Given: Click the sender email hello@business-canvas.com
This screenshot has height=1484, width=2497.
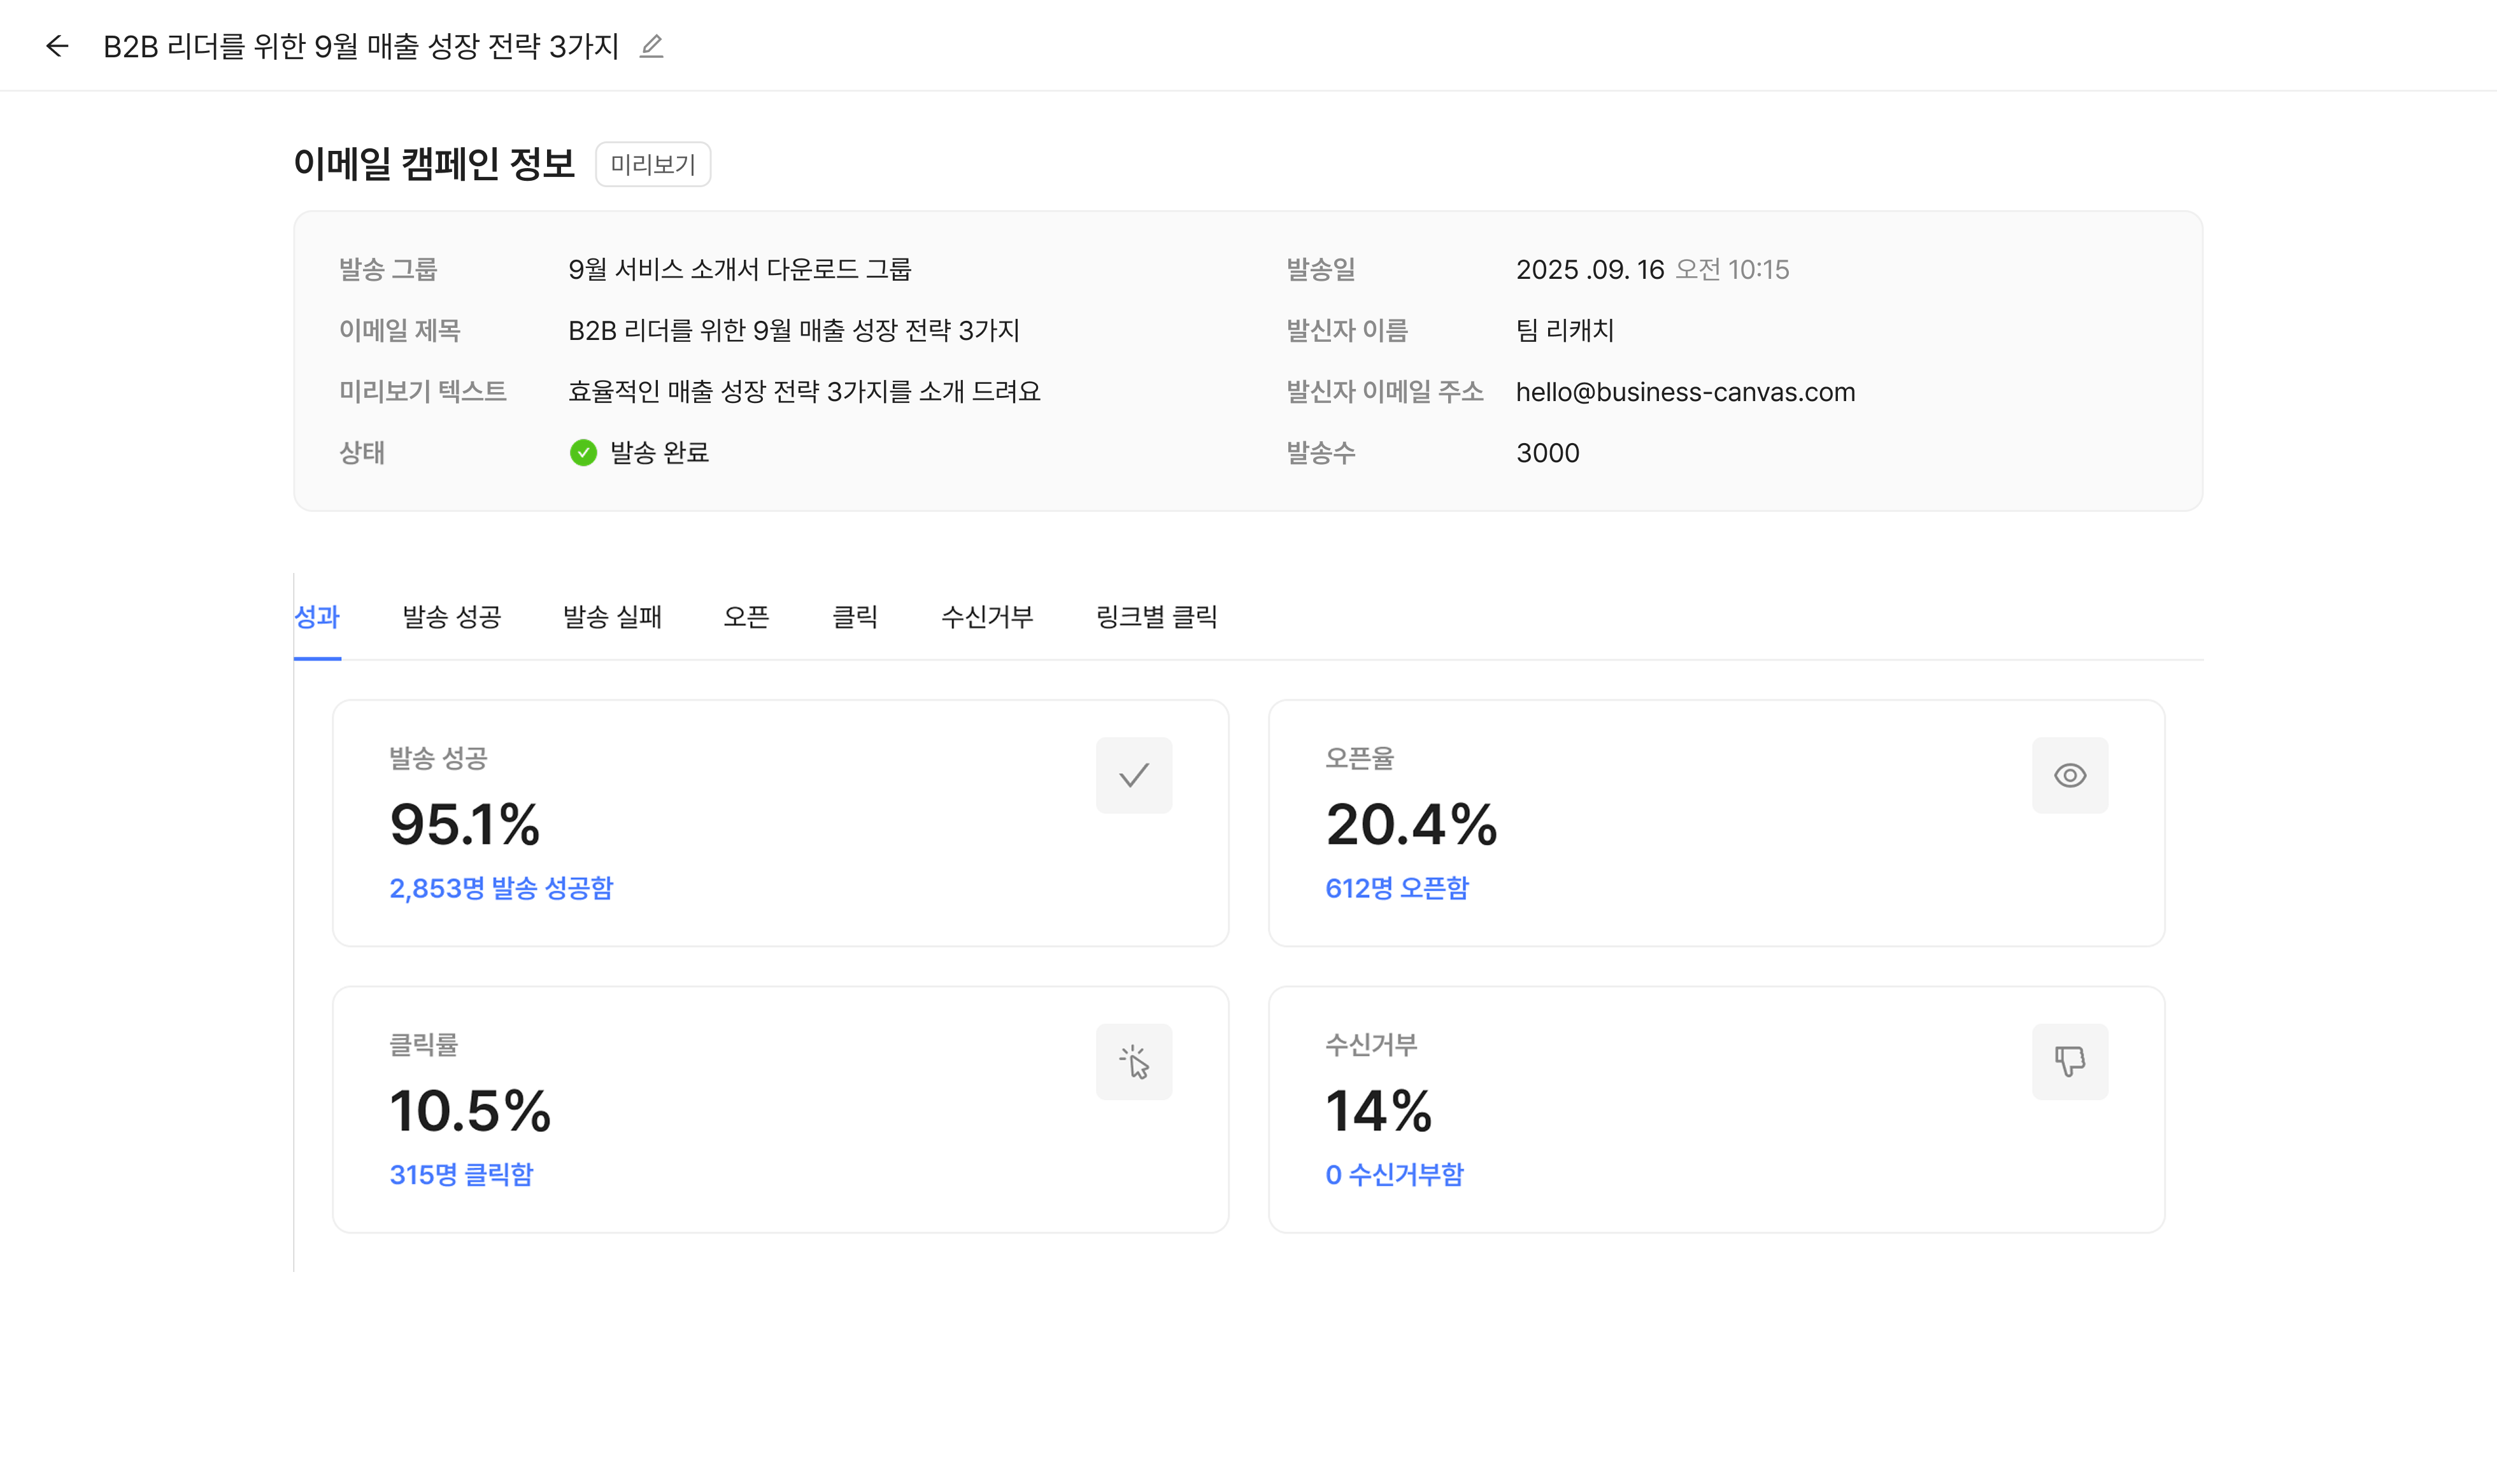Looking at the screenshot, I should pos(1685,392).
